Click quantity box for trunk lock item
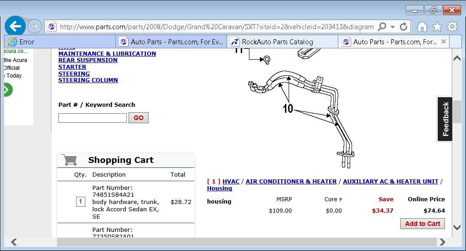Image resolution: width=466 pixels, height=251 pixels. (81, 202)
